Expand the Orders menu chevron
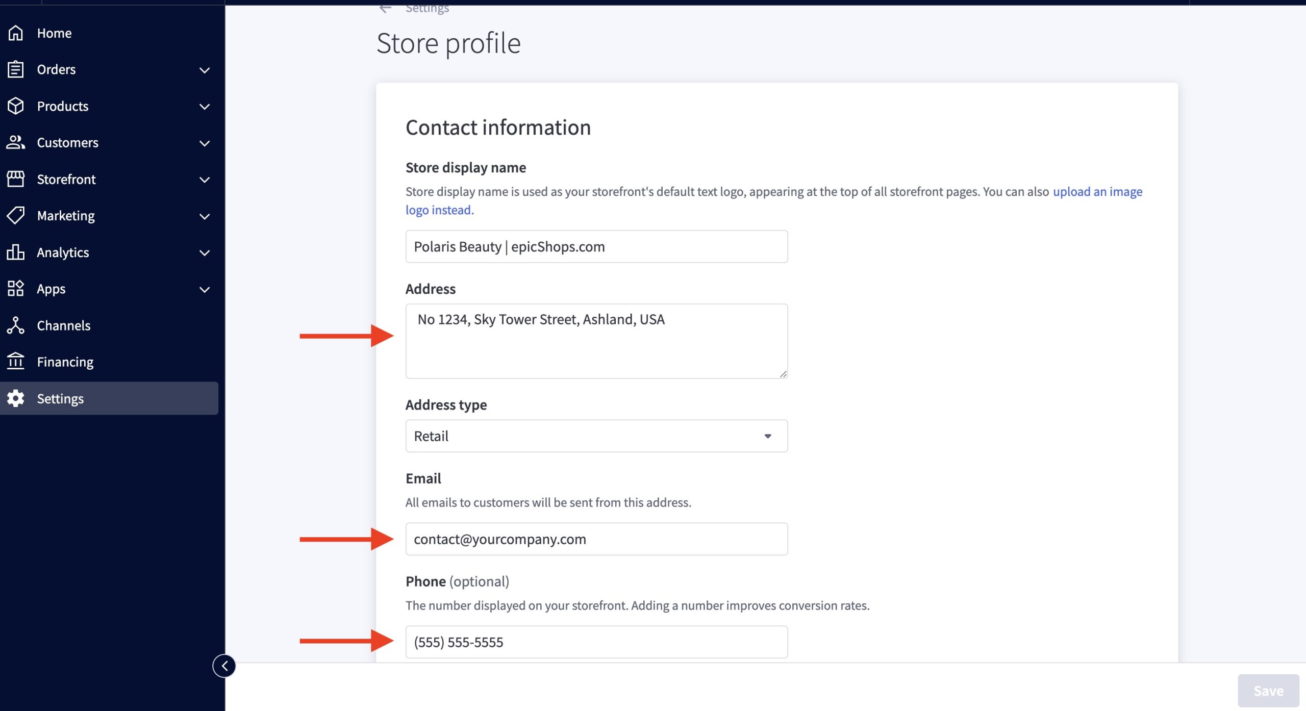Image resolution: width=1306 pixels, height=711 pixels. coord(205,70)
